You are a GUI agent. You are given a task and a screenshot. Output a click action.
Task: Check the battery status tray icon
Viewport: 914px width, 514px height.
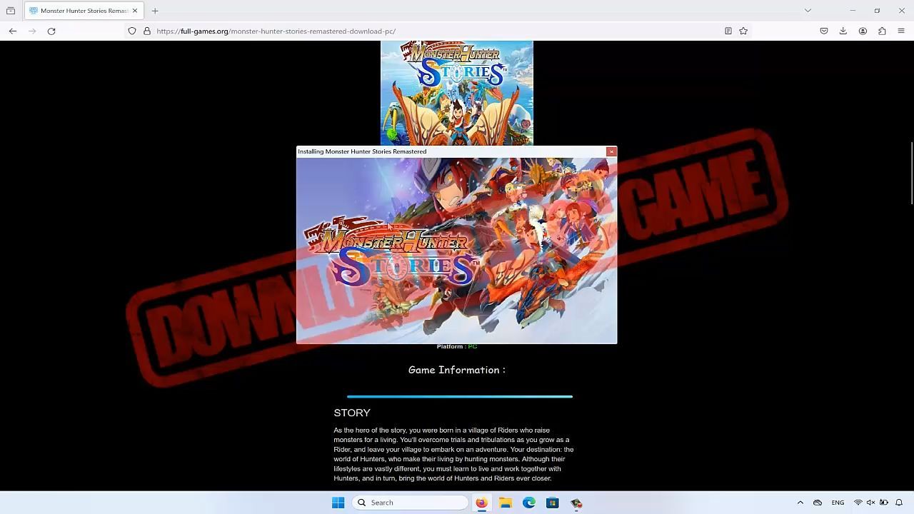tap(883, 503)
